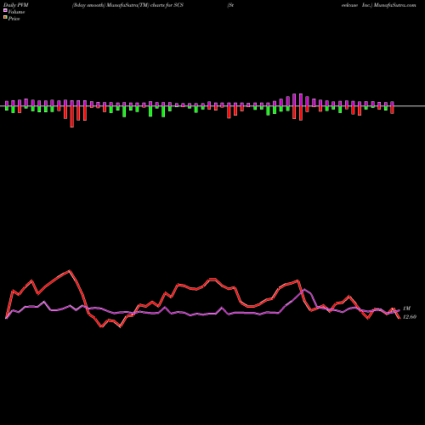Click the MunafaSutra.com watermark text at top right

coord(394,5)
